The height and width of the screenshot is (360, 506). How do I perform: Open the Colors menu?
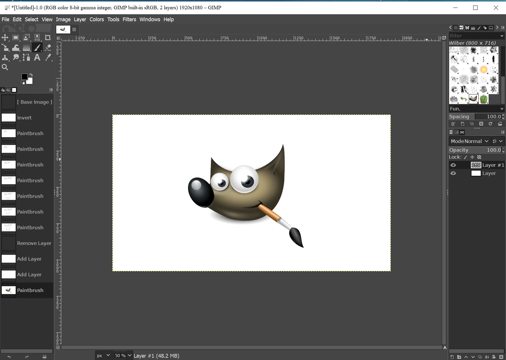(97, 19)
